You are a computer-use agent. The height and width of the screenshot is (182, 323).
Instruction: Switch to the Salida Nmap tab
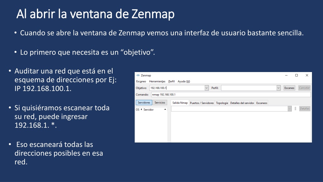(180, 103)
